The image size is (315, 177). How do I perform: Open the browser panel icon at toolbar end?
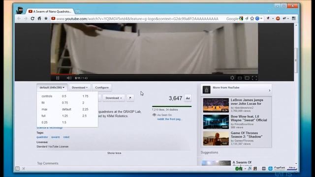point(293,19)
